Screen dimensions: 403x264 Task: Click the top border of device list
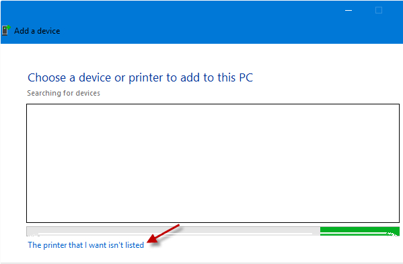tap(213, 104)
